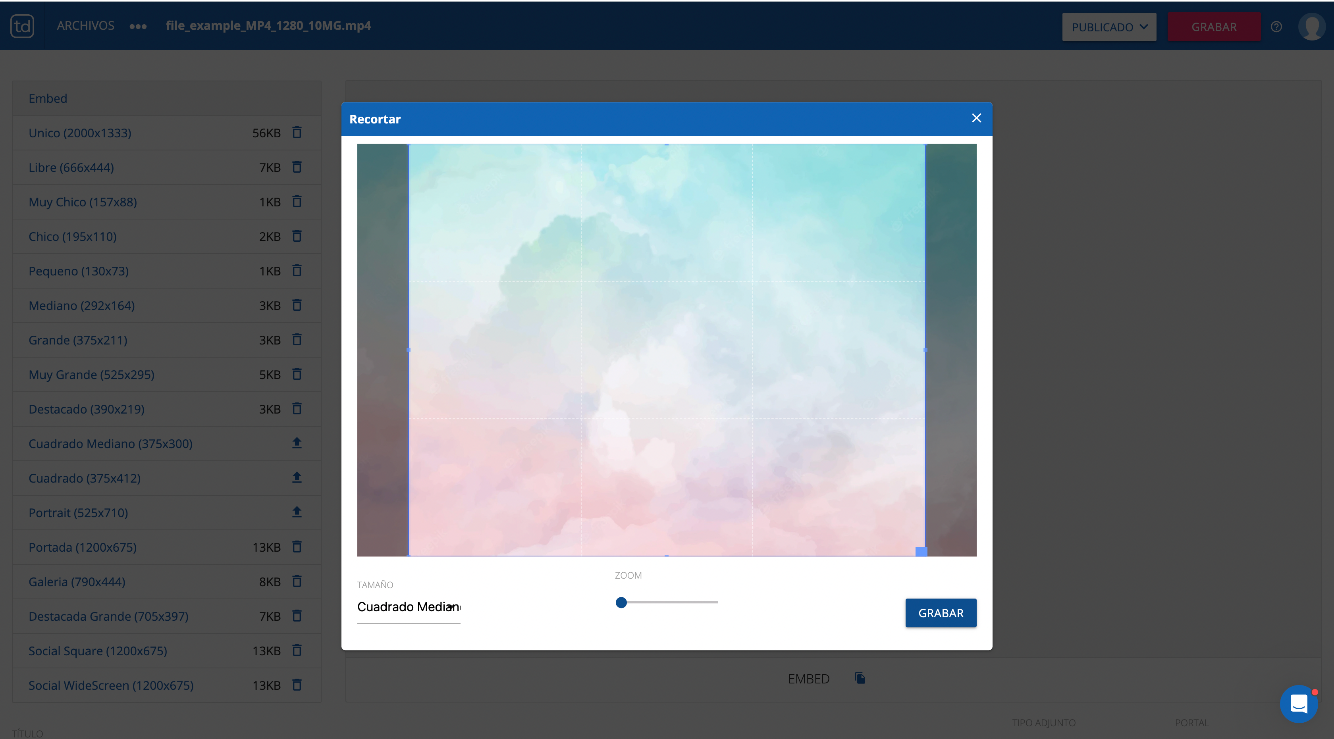
Task: Open the three dots breadcrumb menu
Action: (138, 26)
